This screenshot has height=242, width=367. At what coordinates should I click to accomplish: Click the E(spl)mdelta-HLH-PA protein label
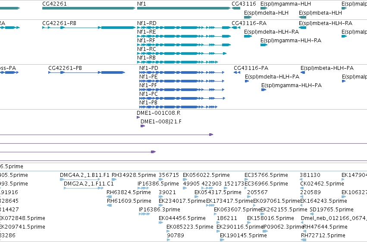coord(272,77)
